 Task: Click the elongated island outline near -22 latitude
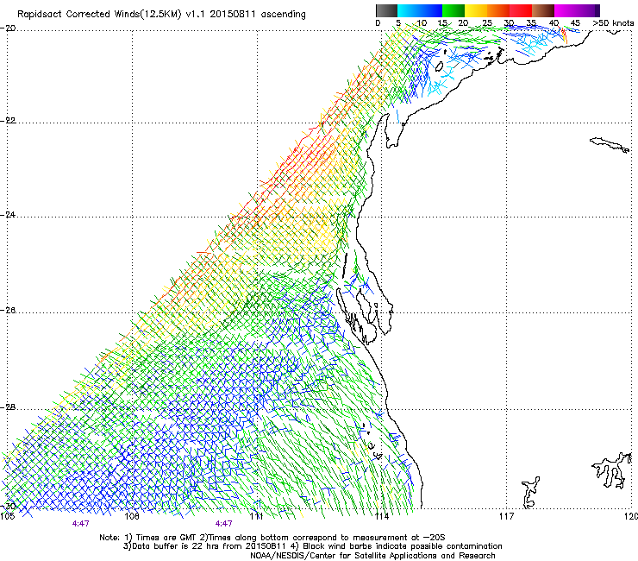click(610, 145)
